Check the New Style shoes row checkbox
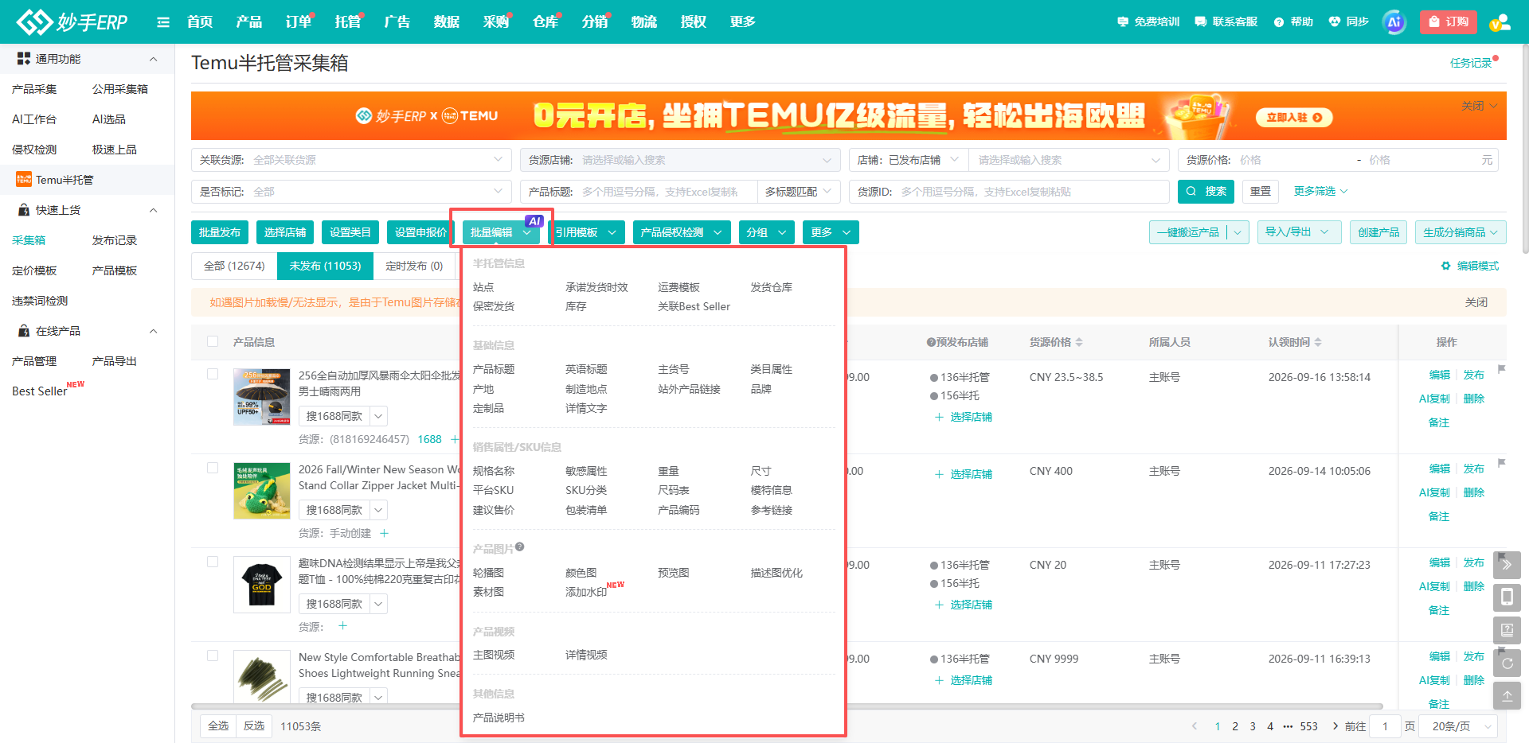Viewport: 1529px width, 743px height. point(213,655)
